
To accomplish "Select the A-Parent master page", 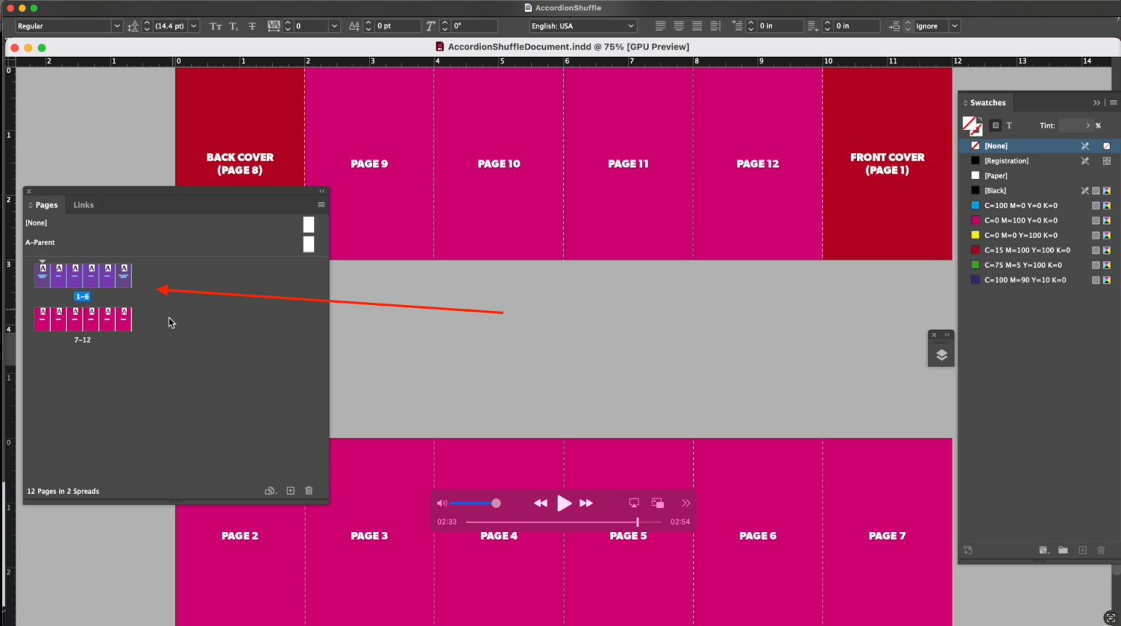I will 40,241.
